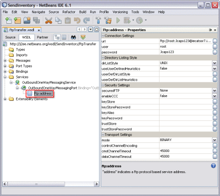The image size is (220, 196).
Task: Redo the action via toolbar icon
Action: [x=87, y=20]
